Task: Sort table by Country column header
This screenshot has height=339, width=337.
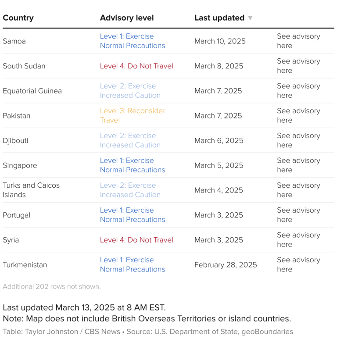Action: coord(18,18)
